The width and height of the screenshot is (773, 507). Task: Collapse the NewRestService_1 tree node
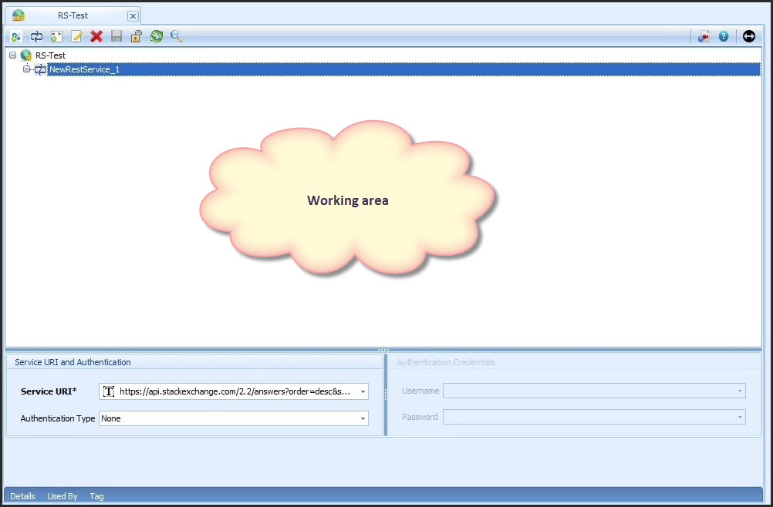27,69
